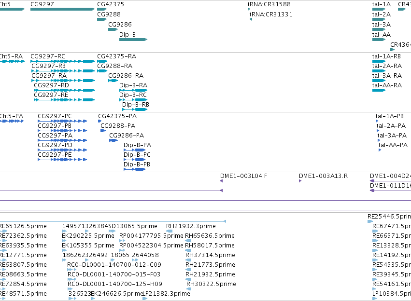Click protein tal-AA-PA
Image resolution: width=411 pixels, height=301 pixels.
tap(380, 150)
